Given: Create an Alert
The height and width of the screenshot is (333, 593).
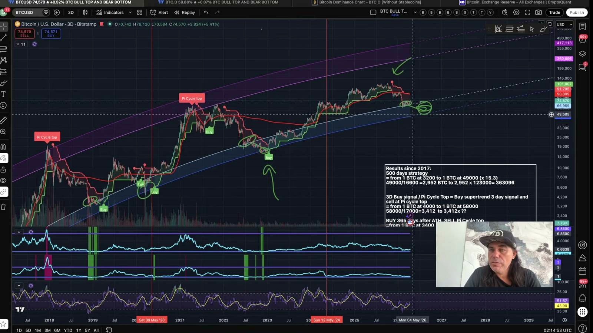Looking at the screenshot, I should pyautogui.click(x=159, y=13).
